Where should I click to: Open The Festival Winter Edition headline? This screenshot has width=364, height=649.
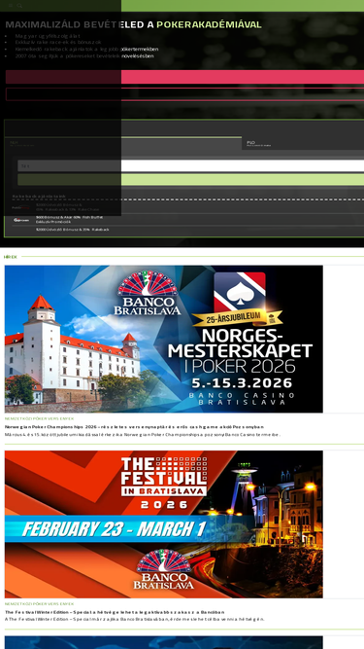(x=115, y=612)
